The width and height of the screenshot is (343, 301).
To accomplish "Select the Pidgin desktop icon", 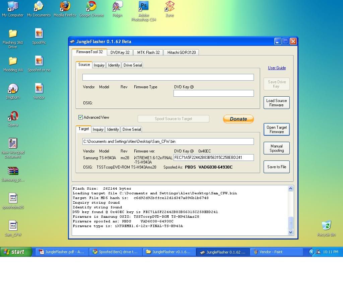I will (117, 7).
